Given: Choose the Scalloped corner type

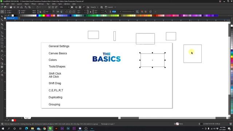Looking at the screenshot, I should coord(70,12).
